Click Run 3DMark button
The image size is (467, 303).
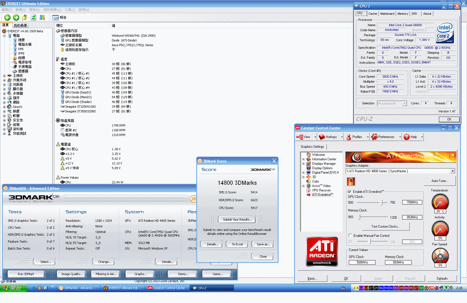(x=26, y=274)
